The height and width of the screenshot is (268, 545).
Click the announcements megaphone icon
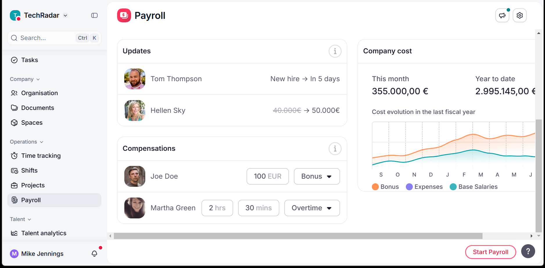tap(502, 16)
